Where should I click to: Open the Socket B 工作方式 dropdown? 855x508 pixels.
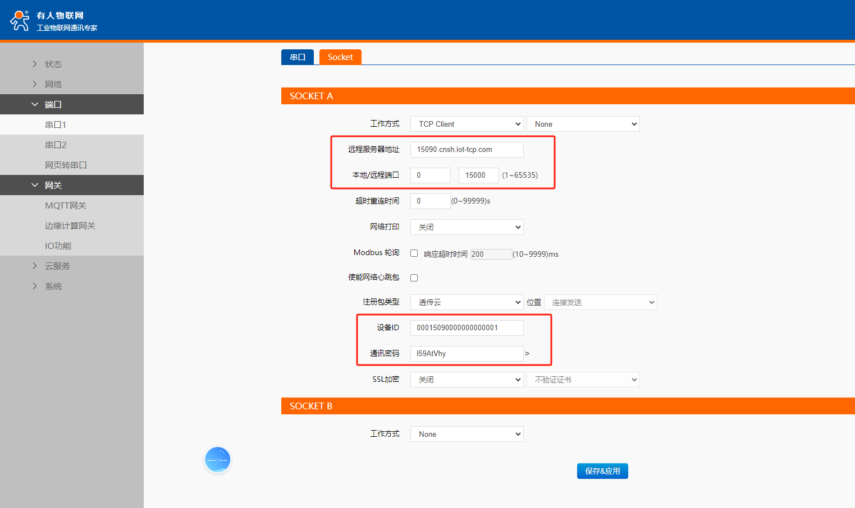click(x=467, y=434)
